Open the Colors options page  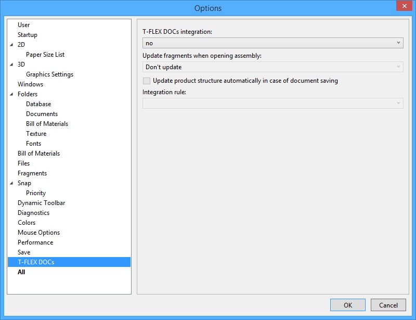click(27, 223)
